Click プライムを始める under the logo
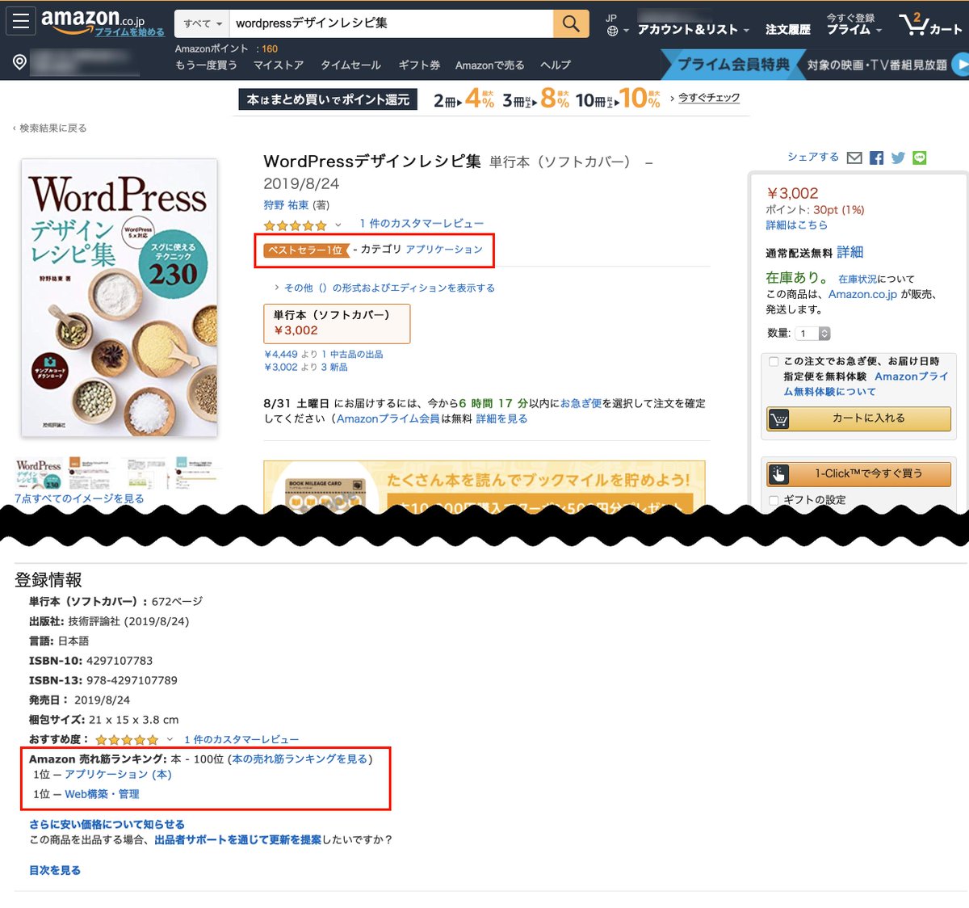The image size is (969, 908). [x=129, y=32]
